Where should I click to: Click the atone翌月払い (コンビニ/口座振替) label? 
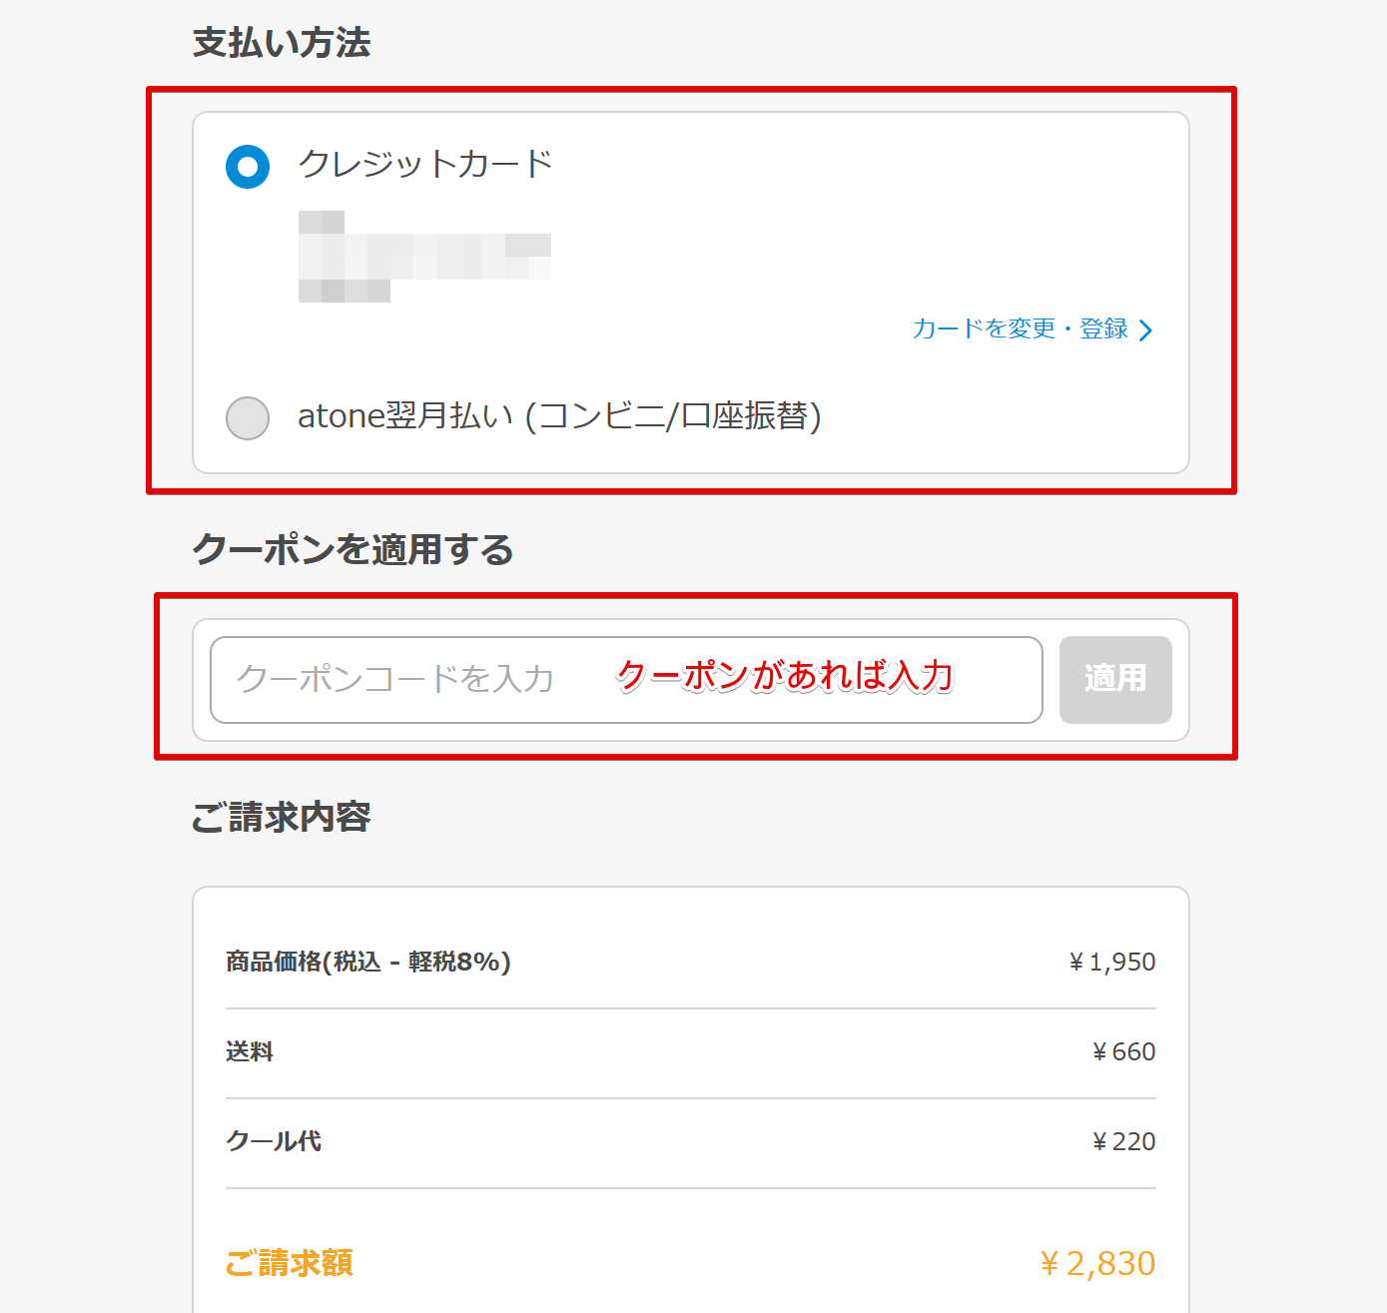point(559,415)
